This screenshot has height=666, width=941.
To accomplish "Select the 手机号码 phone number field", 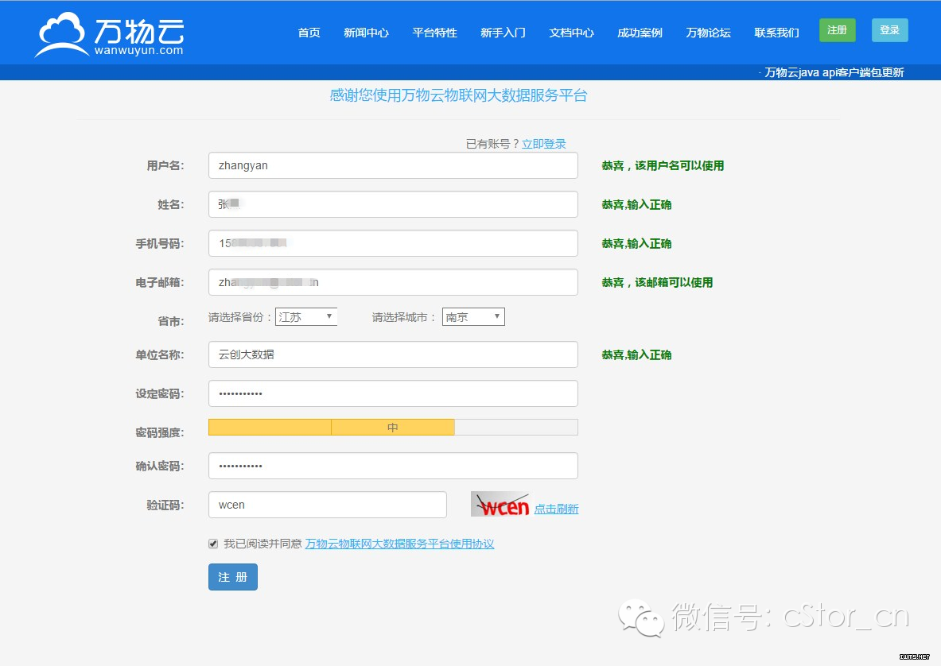I will 393,243.
